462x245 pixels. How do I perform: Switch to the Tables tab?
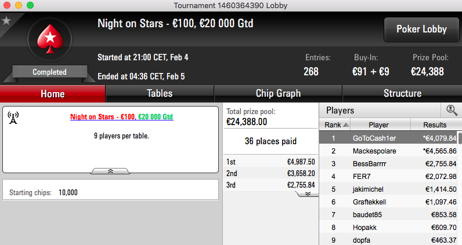tap(160, 93)
